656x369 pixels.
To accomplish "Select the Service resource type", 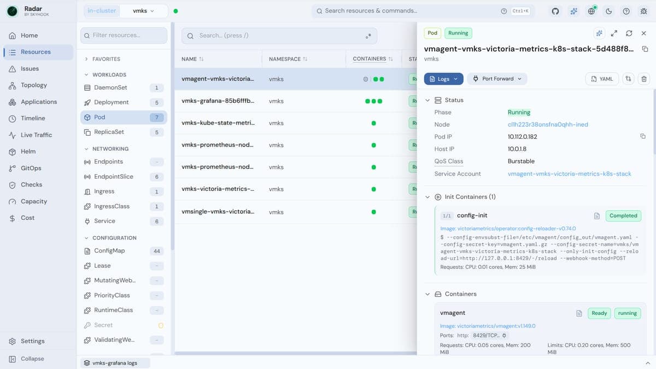I will 124,221.
